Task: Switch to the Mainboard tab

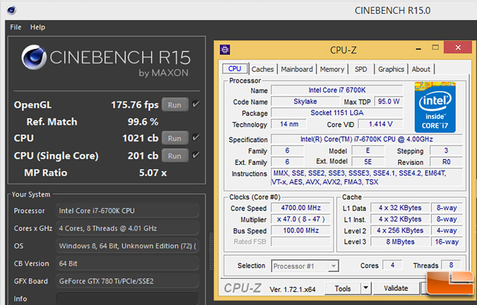Action: coord(297,69)
